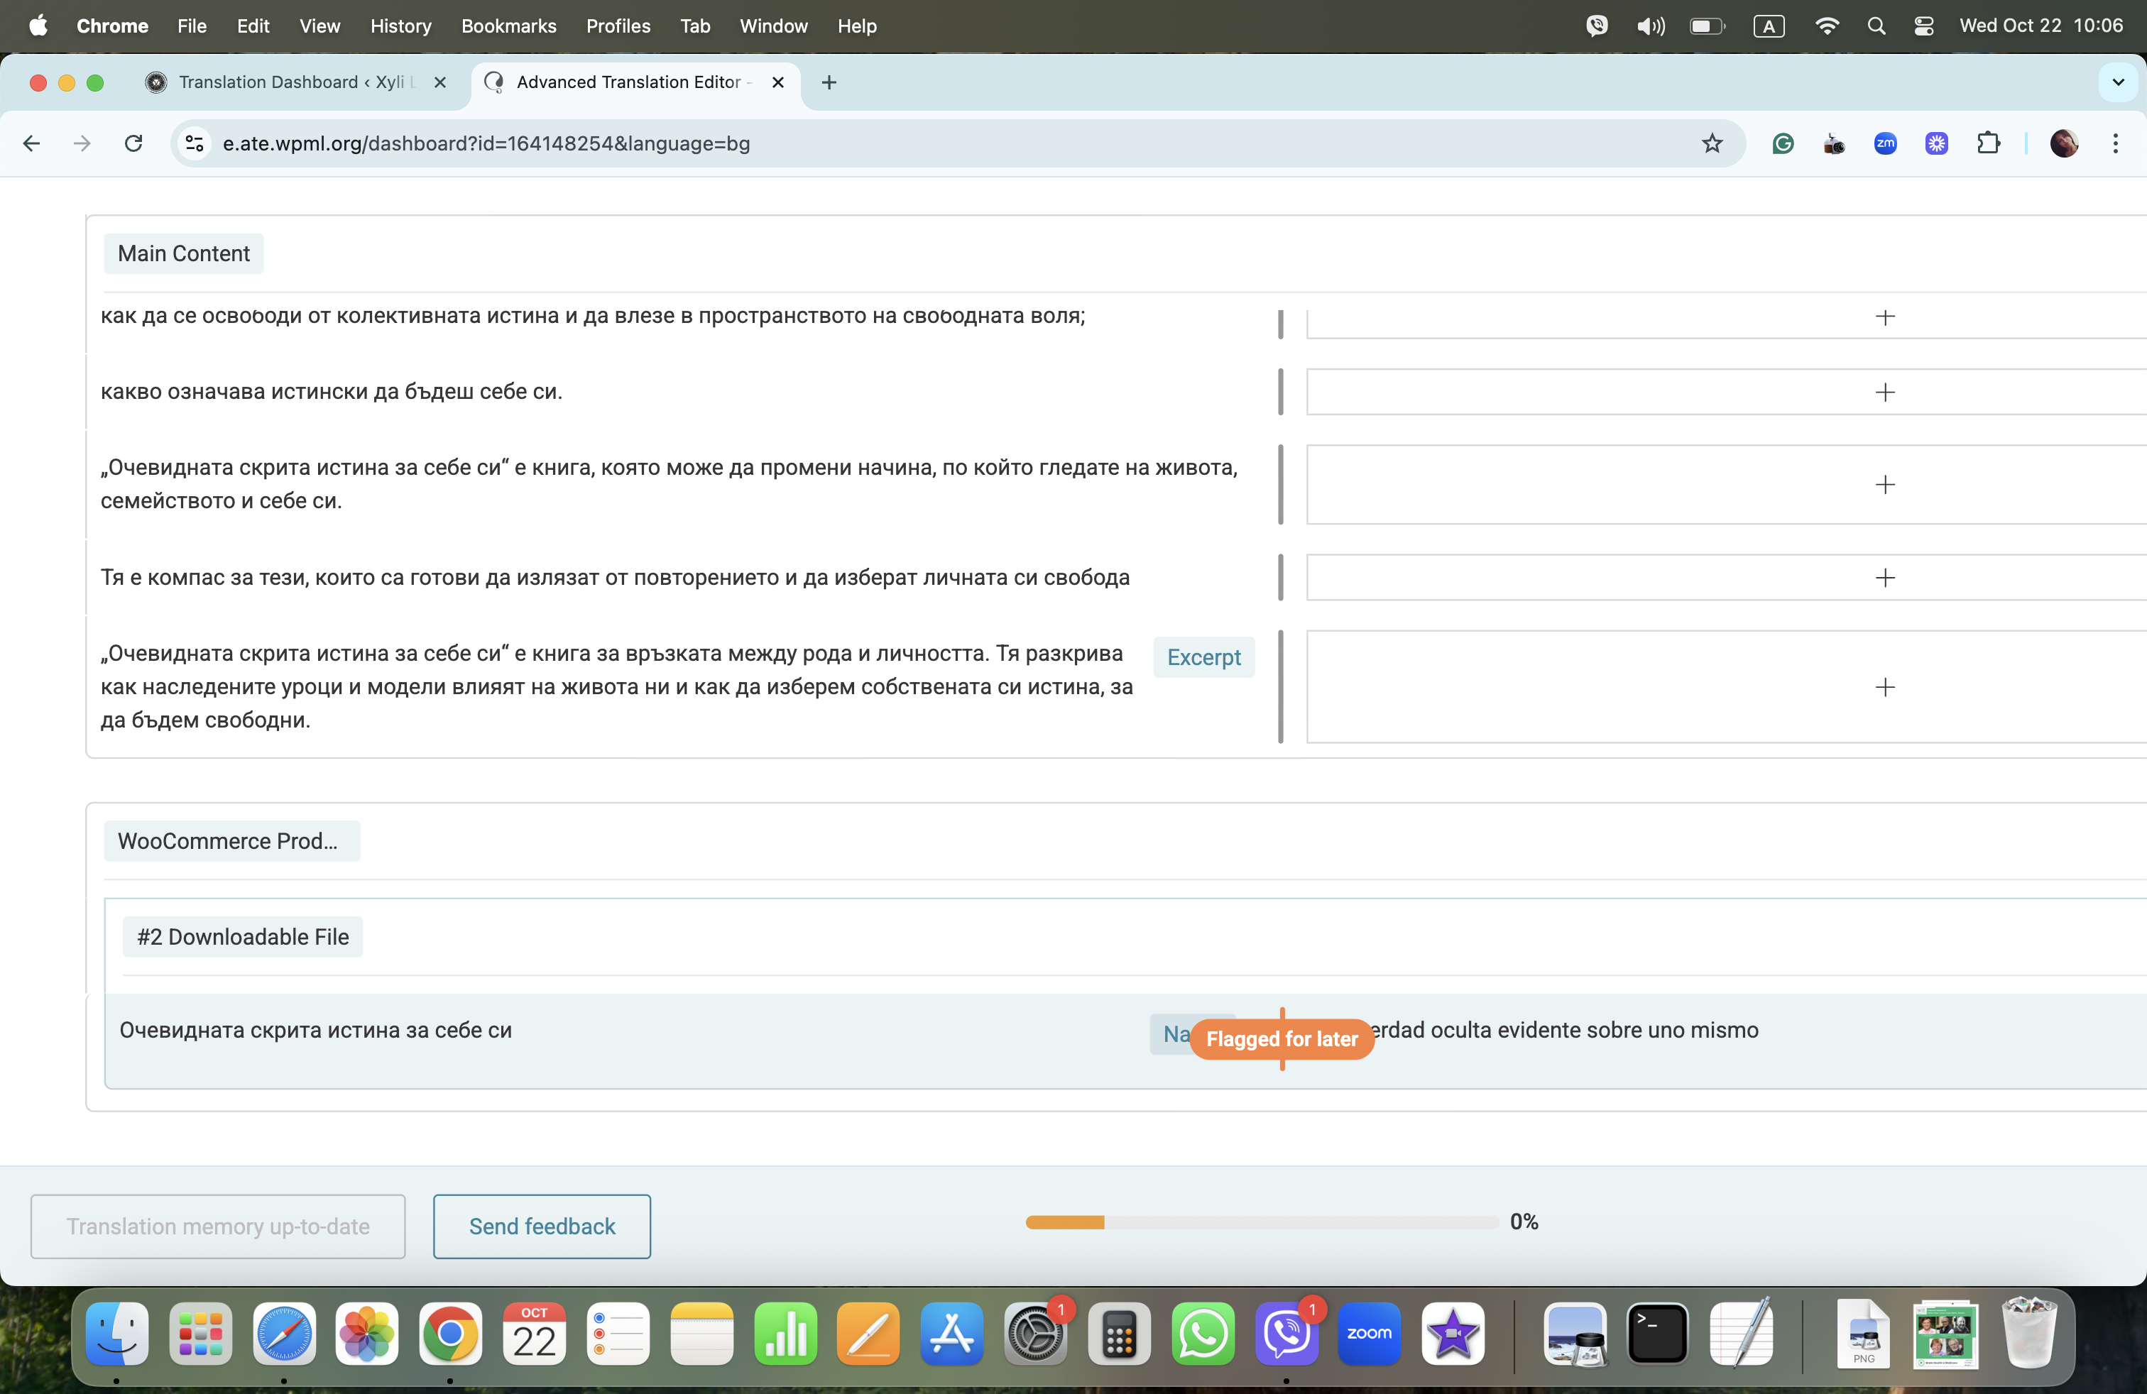Click plus icon beside 'какво означава истински' segment
Screen dimensions: 2147x1394
click(1884, 393)
